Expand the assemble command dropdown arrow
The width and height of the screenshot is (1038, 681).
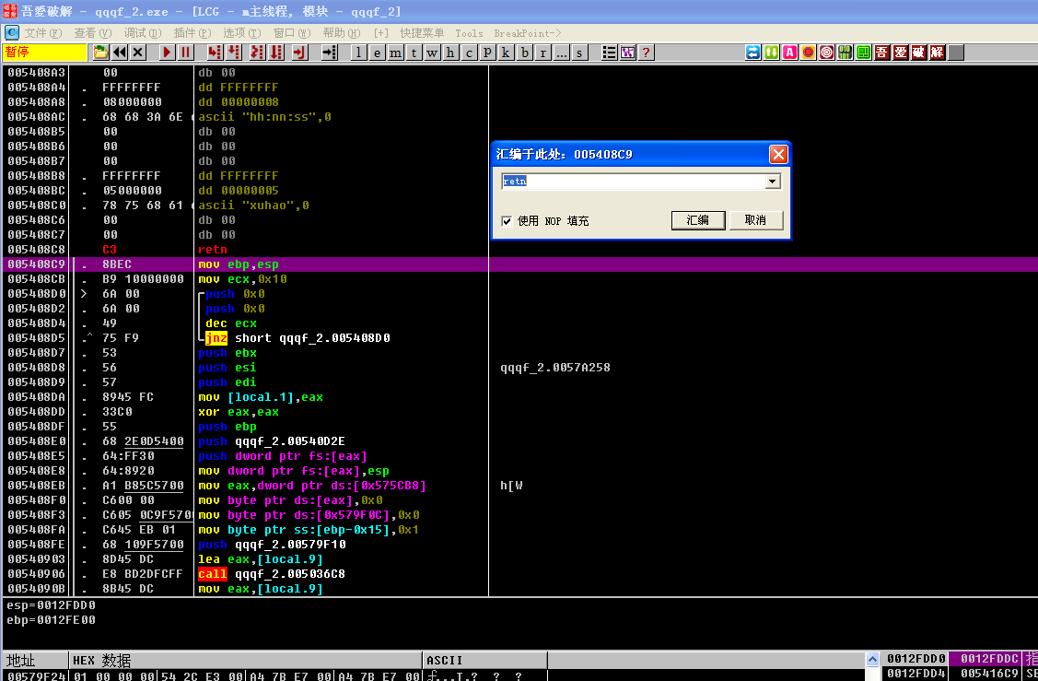772,182
